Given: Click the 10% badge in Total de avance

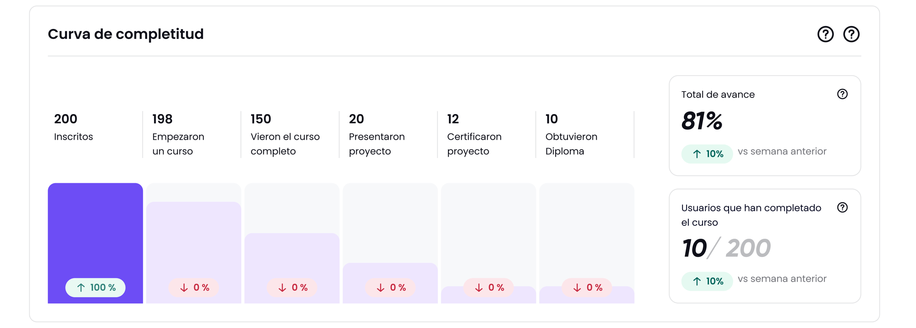Looking at the screenshot, I should coord(707,154).
